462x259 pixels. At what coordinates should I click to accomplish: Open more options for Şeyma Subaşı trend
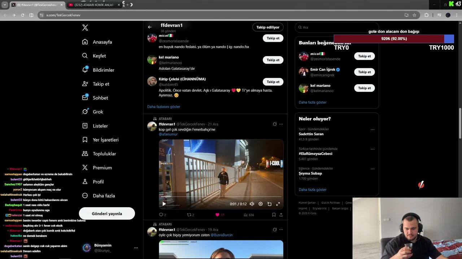click(x=372, y=169)
